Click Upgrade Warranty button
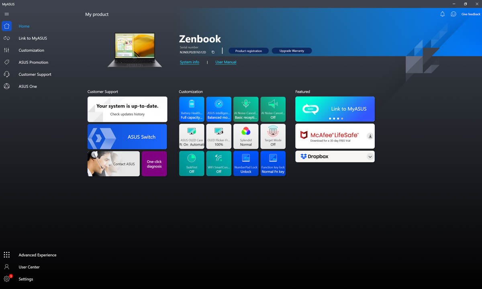Image resolution: width=482 pixels, height=289 pixels. 292,51
